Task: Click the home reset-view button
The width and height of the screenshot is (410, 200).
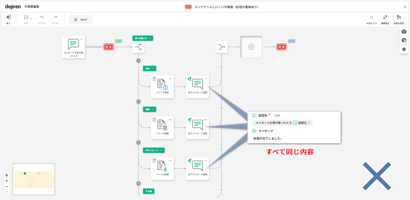Action: [6, 175]
